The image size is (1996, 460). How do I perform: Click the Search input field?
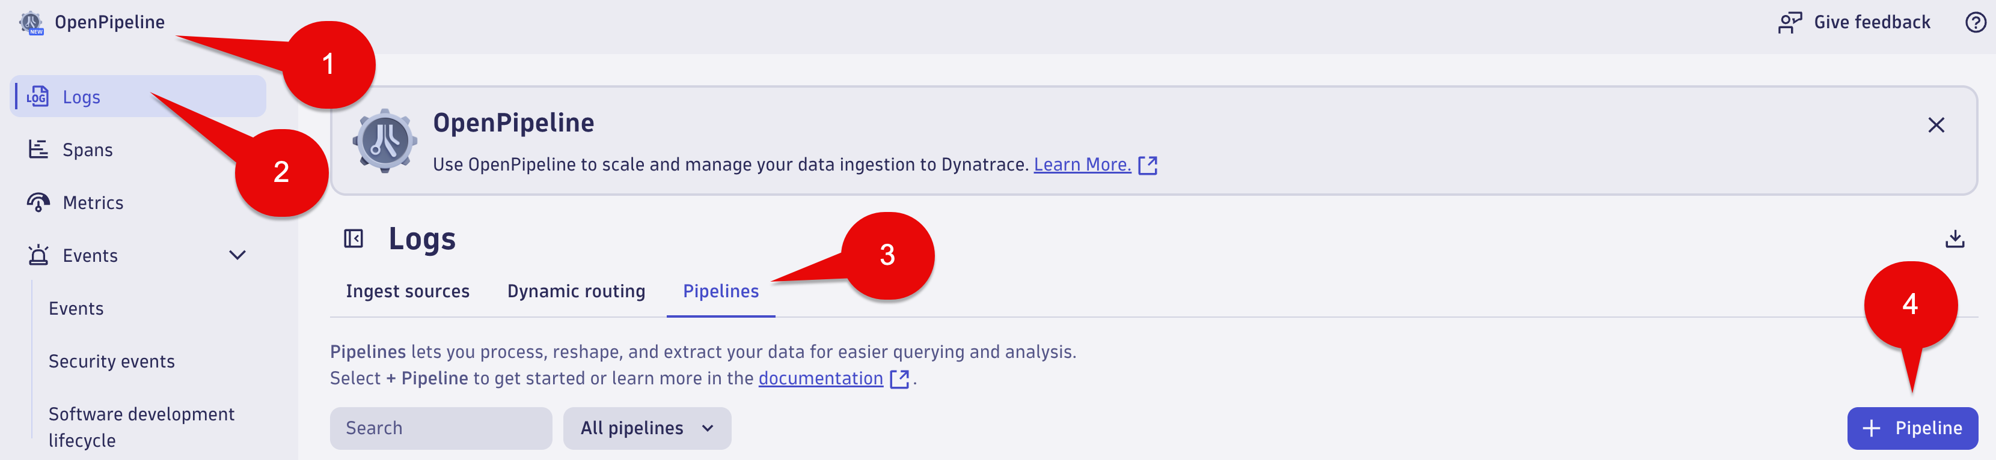pyautogui.click(x=441, y=428)
